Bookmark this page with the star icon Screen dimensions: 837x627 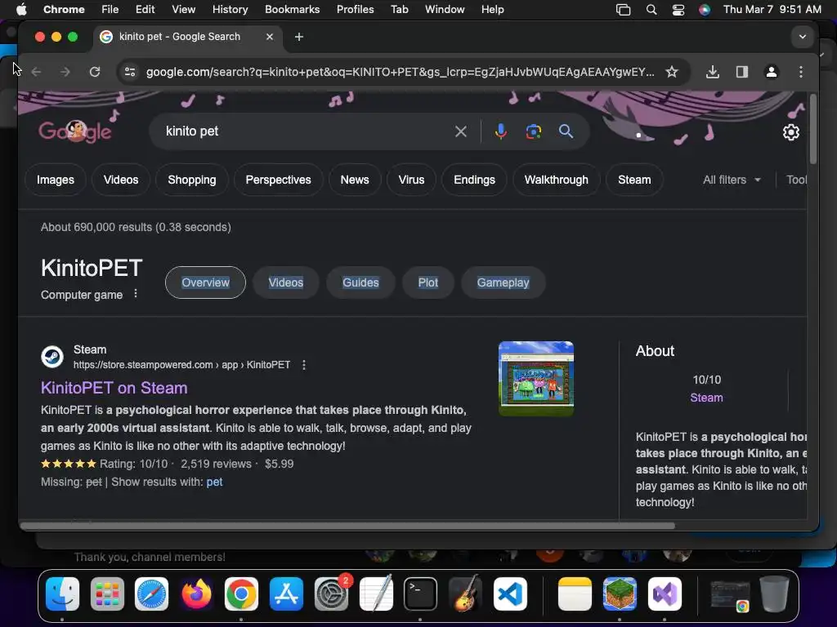pyautogui.click(x=672, y=72)
